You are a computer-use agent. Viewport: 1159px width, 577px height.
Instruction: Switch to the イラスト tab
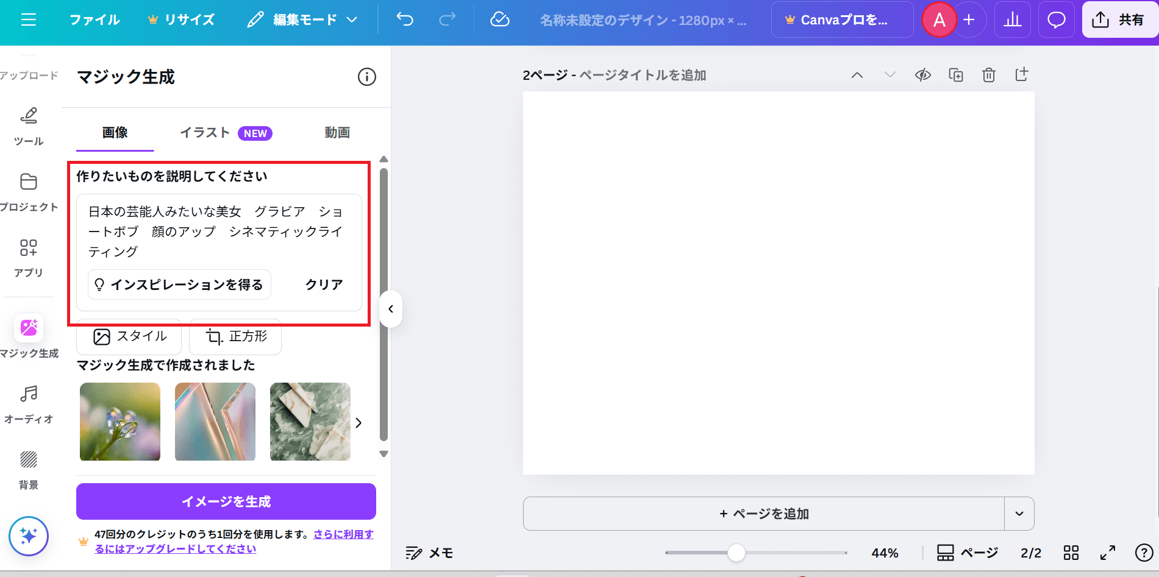pyautogui.click(x=225, y=133)
